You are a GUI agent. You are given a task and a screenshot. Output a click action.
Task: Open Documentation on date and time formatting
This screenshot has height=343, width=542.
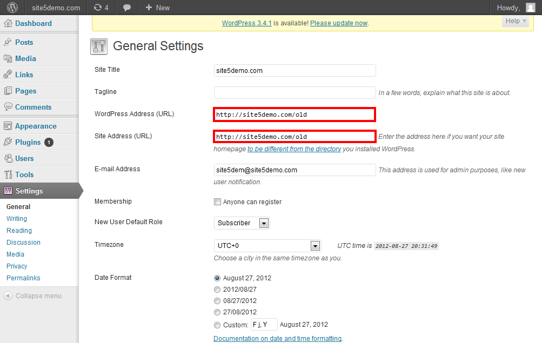(x=278, y=339)
